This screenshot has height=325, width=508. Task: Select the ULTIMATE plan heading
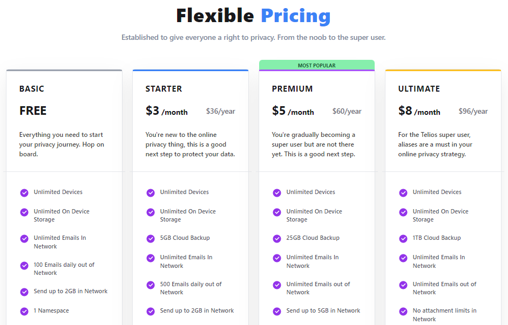point(419,88)
